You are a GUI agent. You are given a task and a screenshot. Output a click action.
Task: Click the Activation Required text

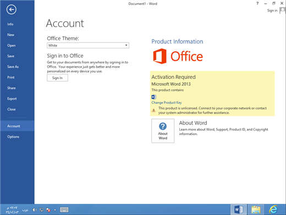click(x=173, y=77)
